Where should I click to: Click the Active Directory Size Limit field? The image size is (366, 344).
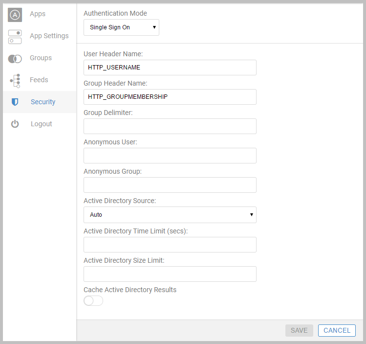(x=170, y=274)
